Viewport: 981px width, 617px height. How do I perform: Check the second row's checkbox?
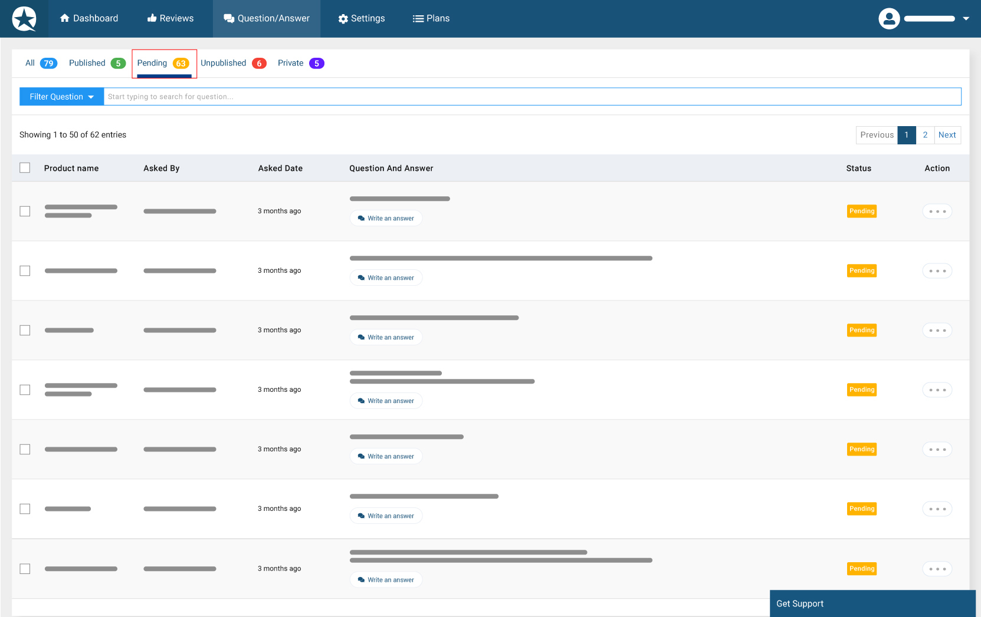point(25,270)
